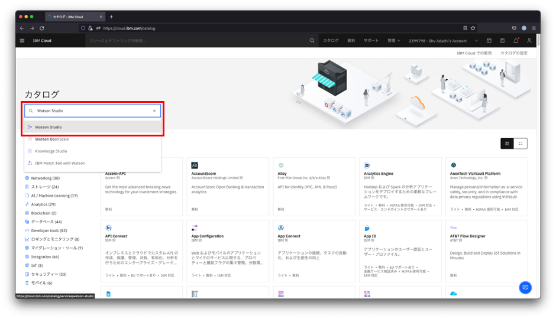Open the Firefox application menu icon

click(x=534, y=28)
